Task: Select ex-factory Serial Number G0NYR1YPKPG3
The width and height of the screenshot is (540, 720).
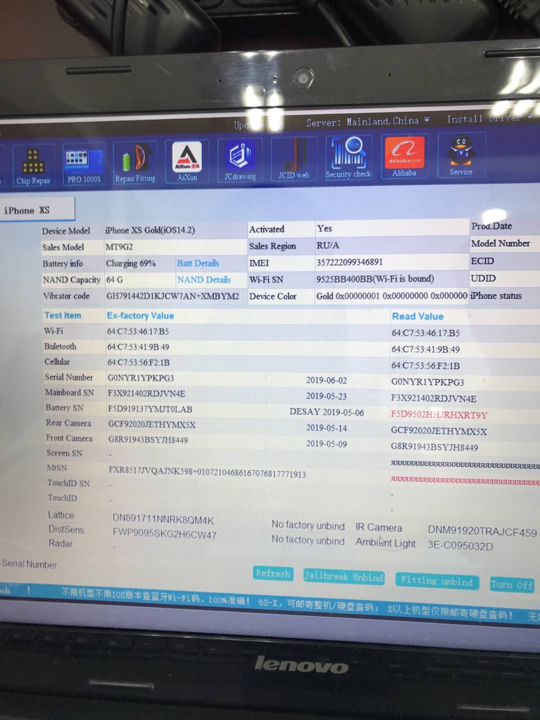Action: point(141,378)
